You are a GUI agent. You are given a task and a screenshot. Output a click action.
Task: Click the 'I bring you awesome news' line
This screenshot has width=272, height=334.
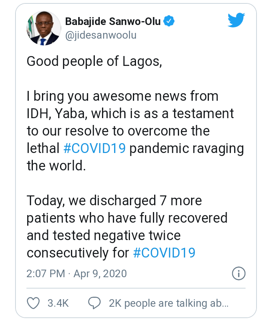pos(122,96)
